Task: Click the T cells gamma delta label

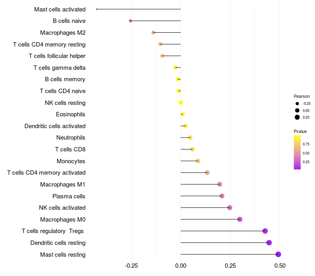Action: tap(59, 68)
